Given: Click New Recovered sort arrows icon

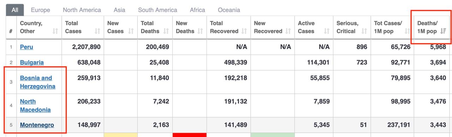Looking at the screenshot, I should (x=288, y=31).
